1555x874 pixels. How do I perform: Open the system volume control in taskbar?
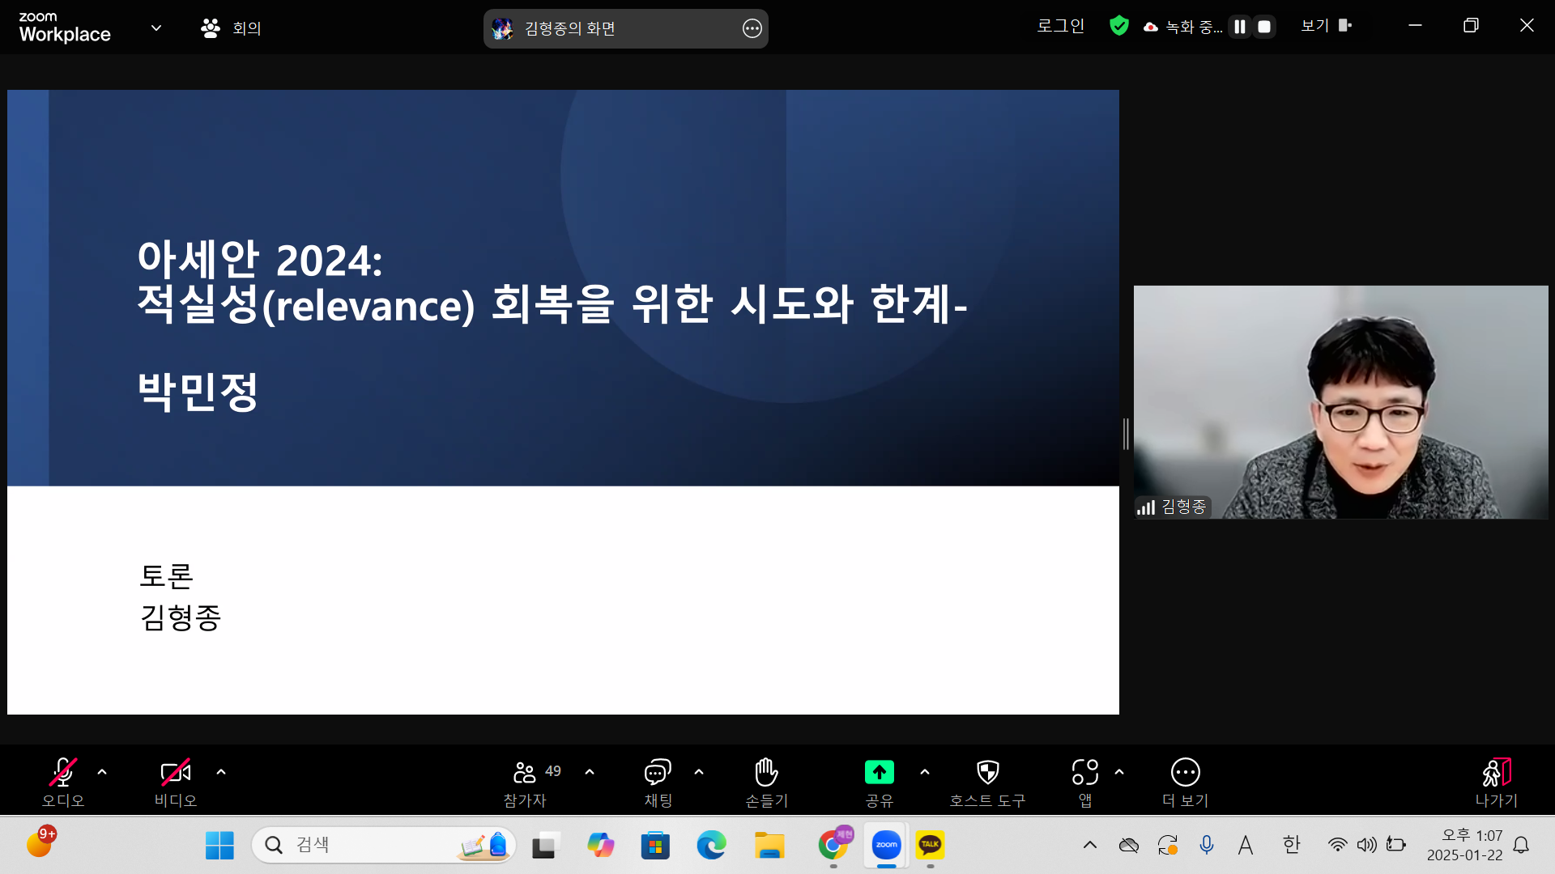(x=1367, y=844)
